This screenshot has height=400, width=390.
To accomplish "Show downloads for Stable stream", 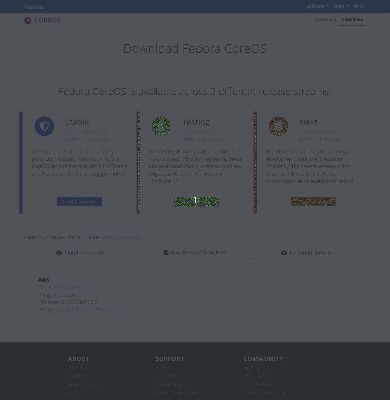I will pos(79,202).
